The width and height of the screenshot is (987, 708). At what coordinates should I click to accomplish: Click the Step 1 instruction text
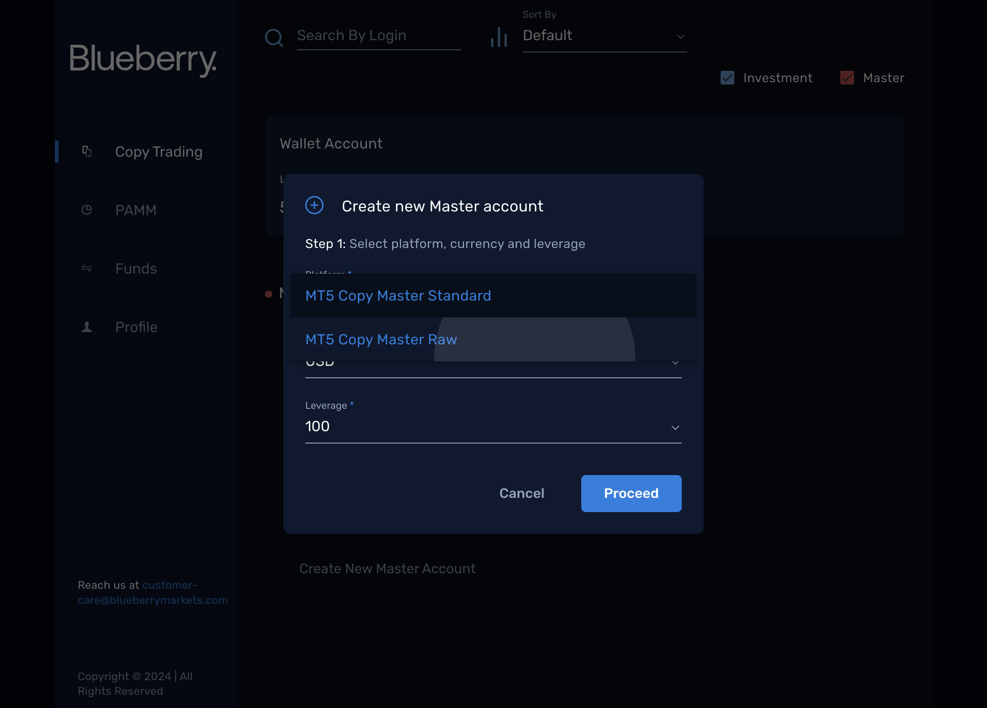(445, 244)
